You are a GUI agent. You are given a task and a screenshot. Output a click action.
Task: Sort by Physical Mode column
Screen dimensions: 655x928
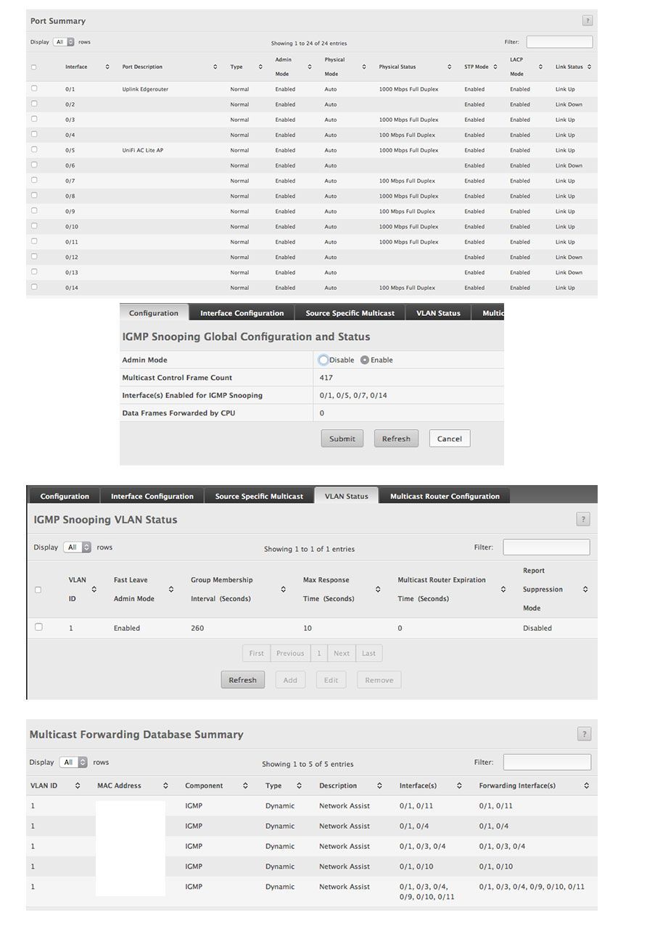tap(364, 67)
